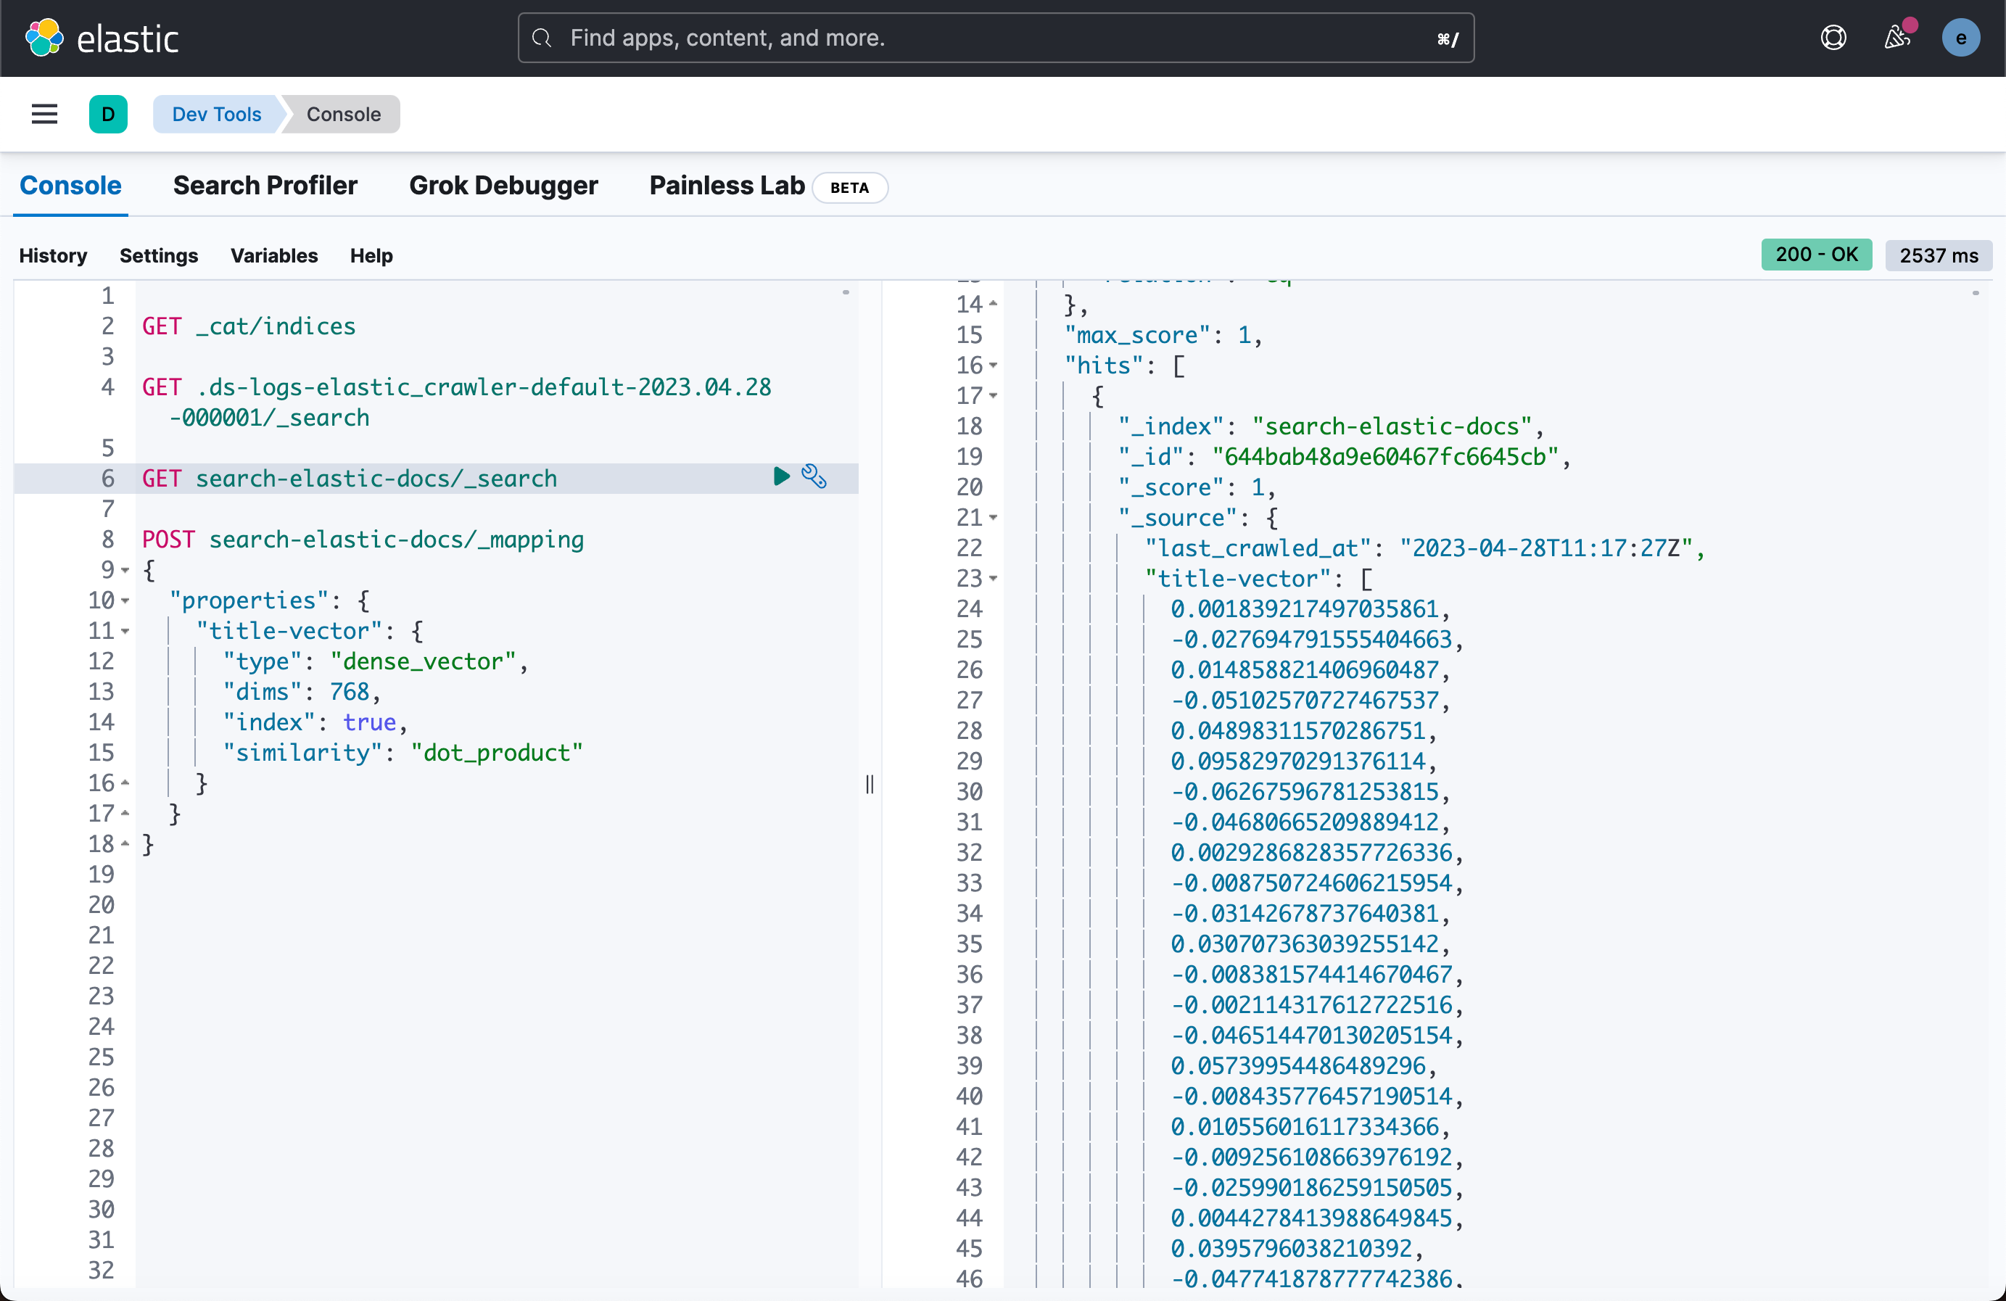This screenshot has height=1301, width=2006.
Task: Switch to the Search Profiler tab
Action: (265, 186)
